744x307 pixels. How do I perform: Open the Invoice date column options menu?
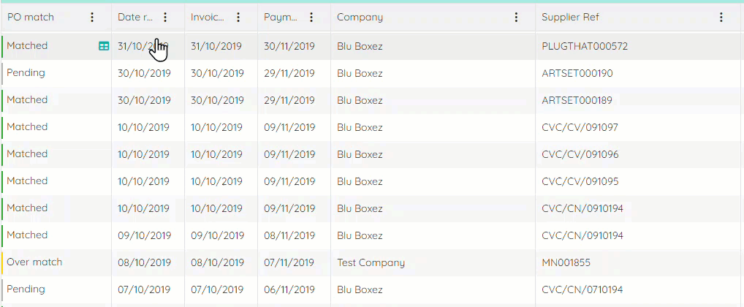pyautogui.click(x=238, y=18)
